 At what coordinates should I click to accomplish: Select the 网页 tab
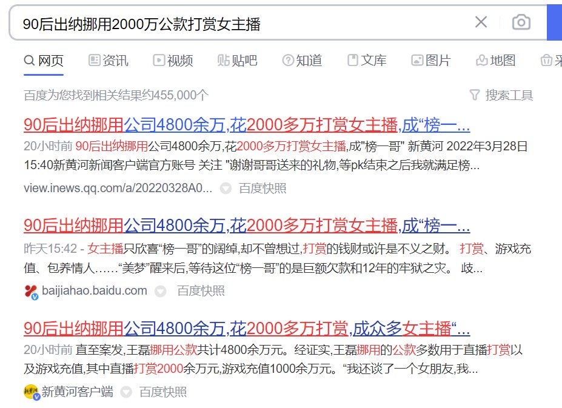[44, 60]
